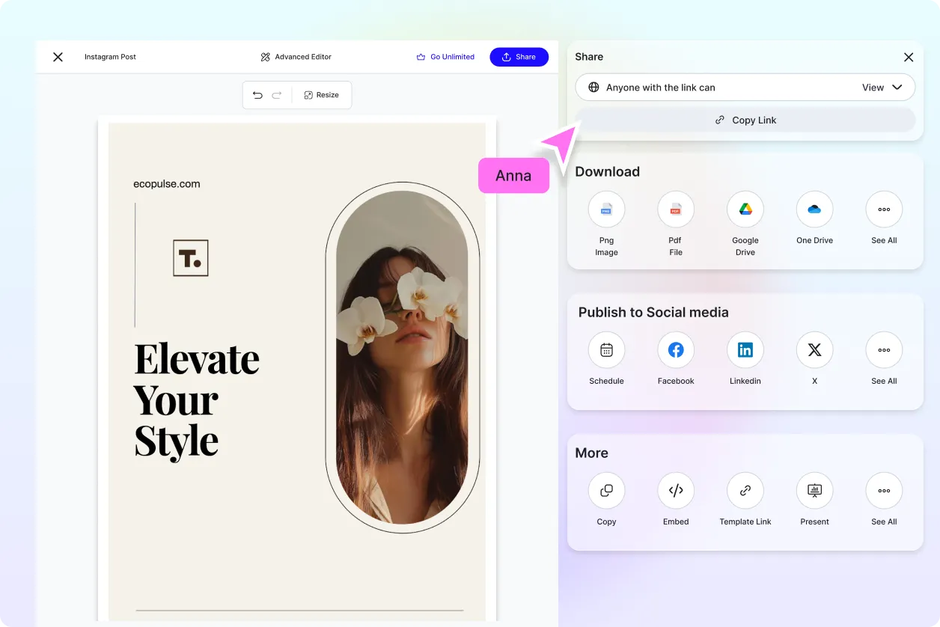The width and height of the screenshot is (940, 627).
Task: Publish to Linkedin
Action: click(745, 350)
